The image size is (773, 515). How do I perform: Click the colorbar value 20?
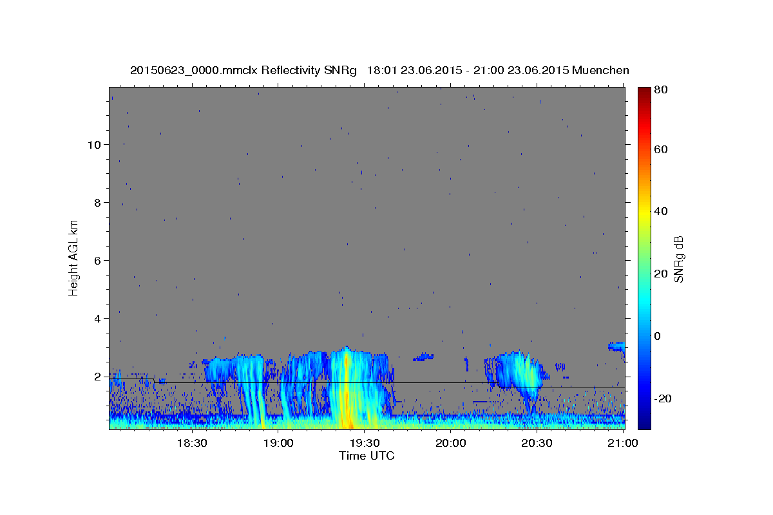(660, 274)
